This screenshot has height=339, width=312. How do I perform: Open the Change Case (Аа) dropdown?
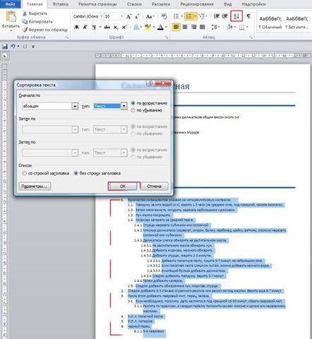150,16
